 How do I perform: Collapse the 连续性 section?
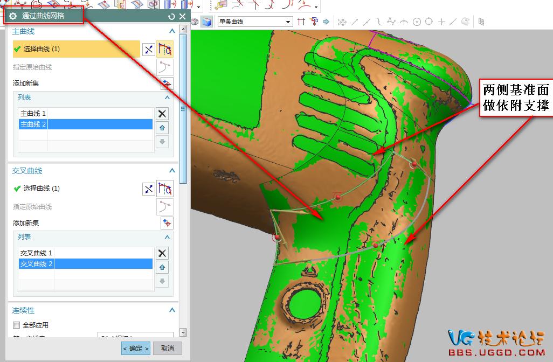click(172, 310)
